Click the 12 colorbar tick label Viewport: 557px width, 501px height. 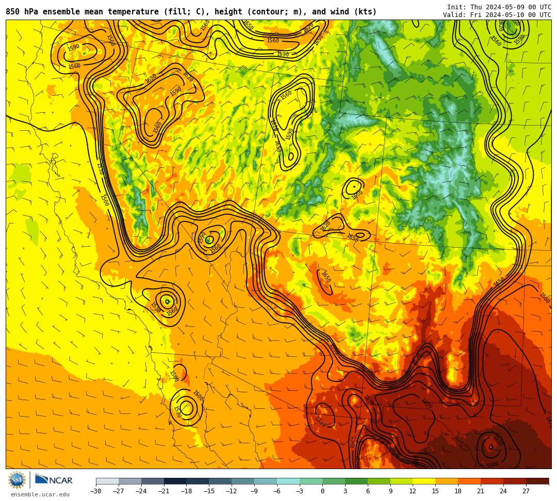(413, 491)
